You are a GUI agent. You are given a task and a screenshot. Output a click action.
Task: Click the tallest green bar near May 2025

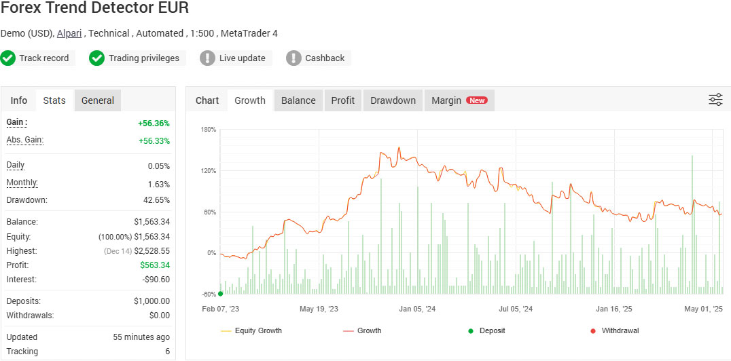click(x=692, y=224)
